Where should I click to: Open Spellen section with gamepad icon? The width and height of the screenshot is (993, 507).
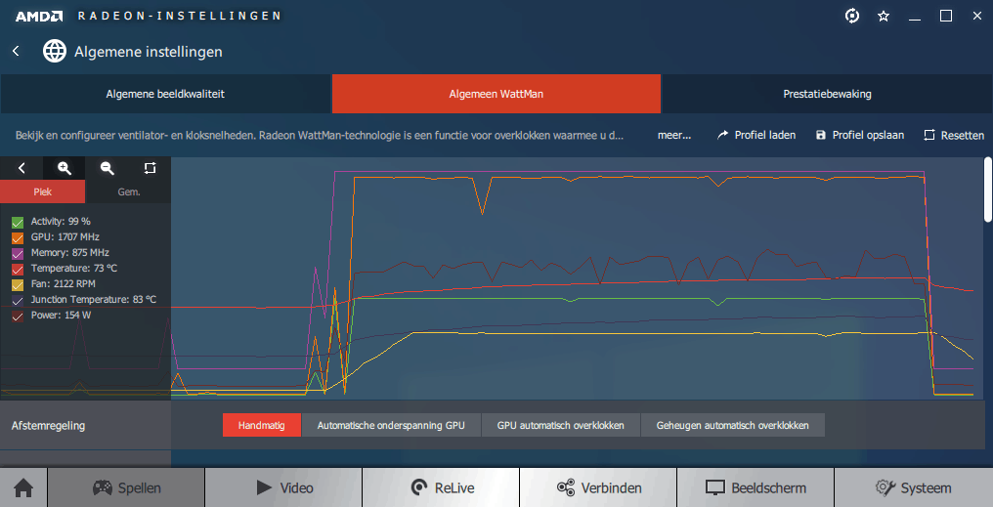click(x=126, y=488)
